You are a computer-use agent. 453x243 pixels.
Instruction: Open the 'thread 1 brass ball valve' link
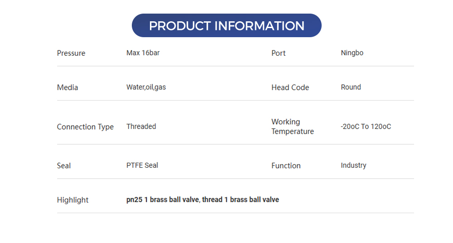[x=241, y=199]
